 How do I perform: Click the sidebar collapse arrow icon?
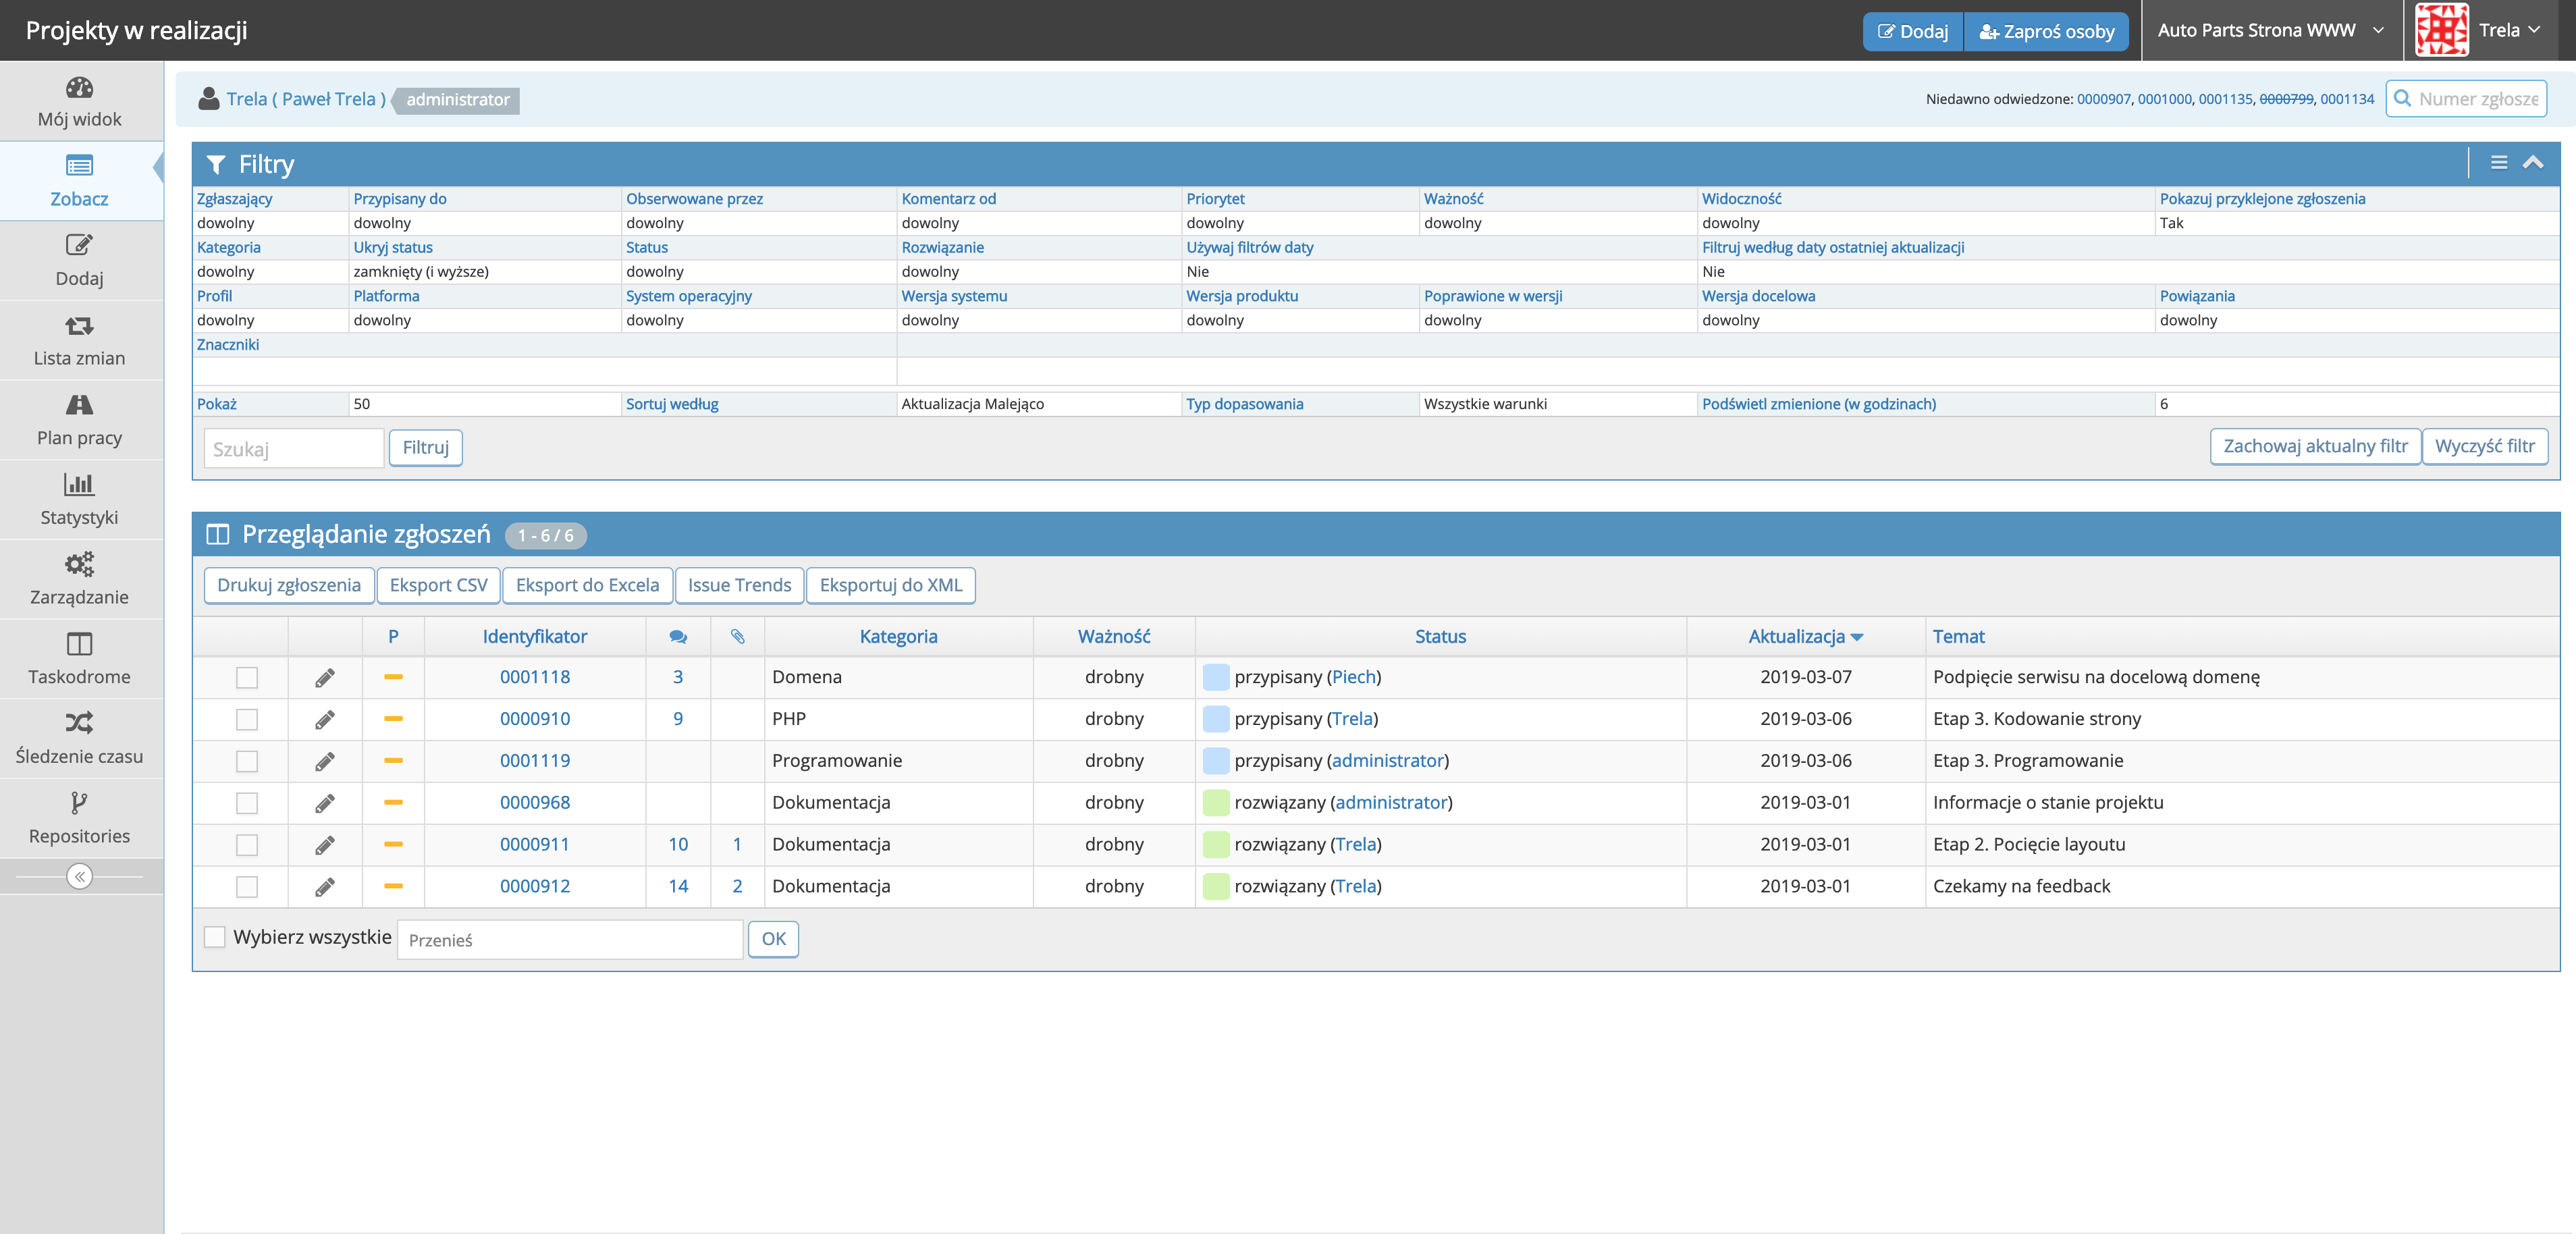(79, 876)
